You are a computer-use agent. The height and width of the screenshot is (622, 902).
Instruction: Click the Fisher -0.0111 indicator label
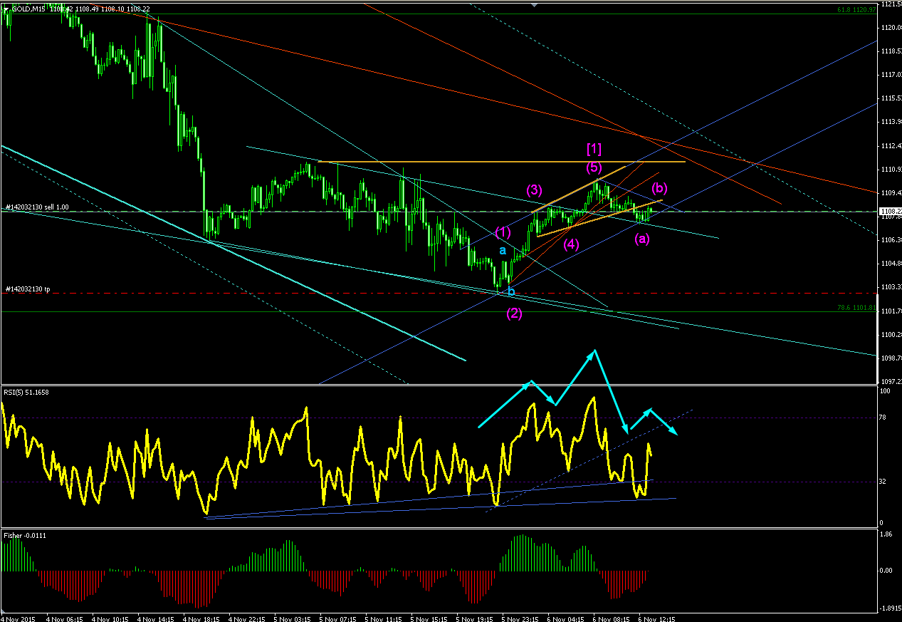tap(25, 535)
